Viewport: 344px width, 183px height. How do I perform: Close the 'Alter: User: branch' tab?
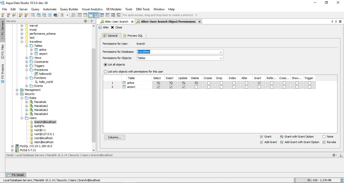coord(132,22)
